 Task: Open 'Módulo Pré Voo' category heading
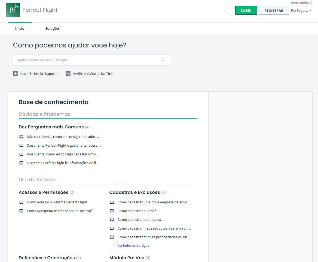coord(127,258)
